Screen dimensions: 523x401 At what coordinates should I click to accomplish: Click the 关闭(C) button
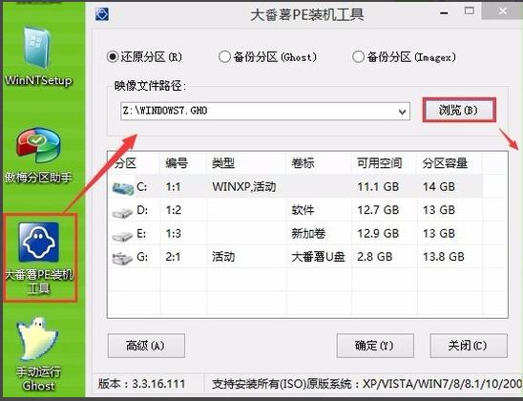click(x=469, y=346)
